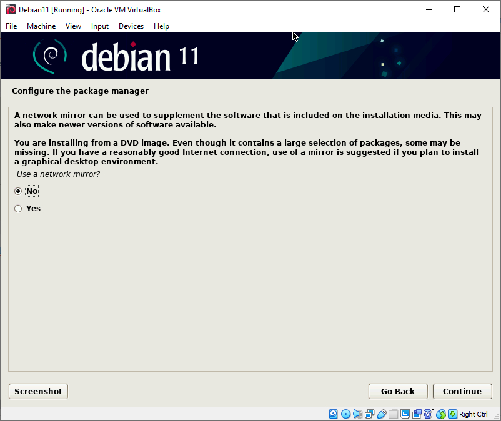Open the hard disk activity status icon
This screenshot has height=421, width=501.
[x=334, y=414]
